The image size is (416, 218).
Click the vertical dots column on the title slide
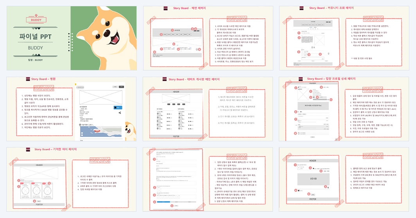click(x=69, y=42)
